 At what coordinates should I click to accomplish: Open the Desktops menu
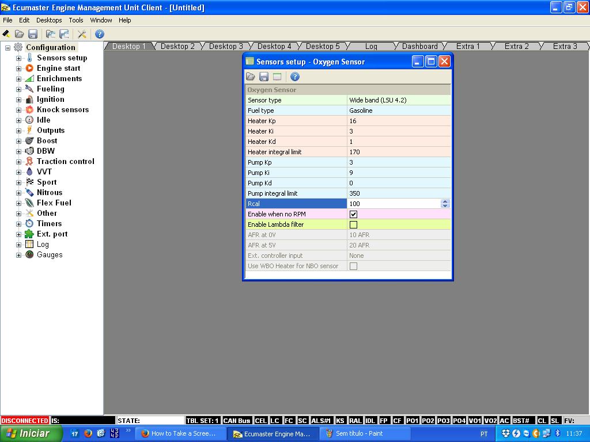(49, 20)
